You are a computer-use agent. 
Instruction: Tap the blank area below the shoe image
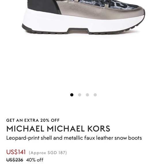(x=83, y=64)
